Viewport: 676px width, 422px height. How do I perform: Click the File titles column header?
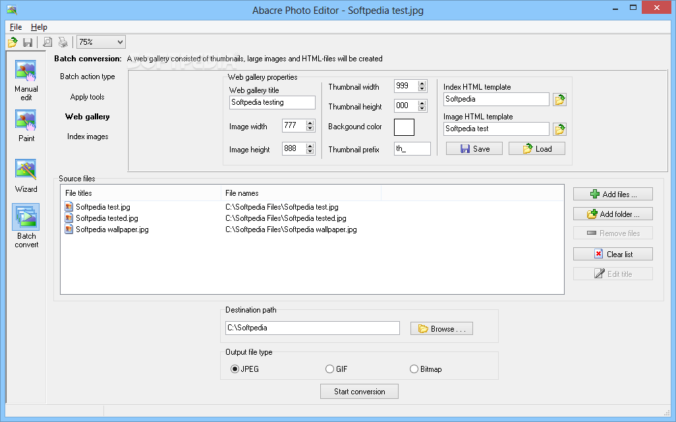pos(140,193)
